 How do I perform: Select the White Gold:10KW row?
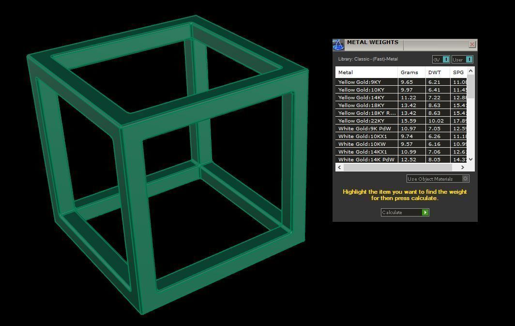click(x=401, y=144)
